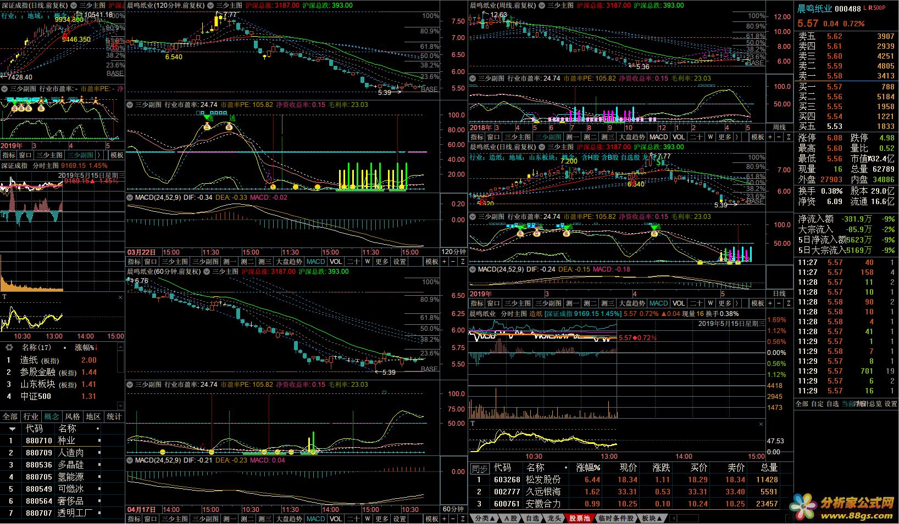This screenshot has width=899, height=524.
Task: Select 临时条件股 tab in bottom bar
Action: tap(616, 518)
